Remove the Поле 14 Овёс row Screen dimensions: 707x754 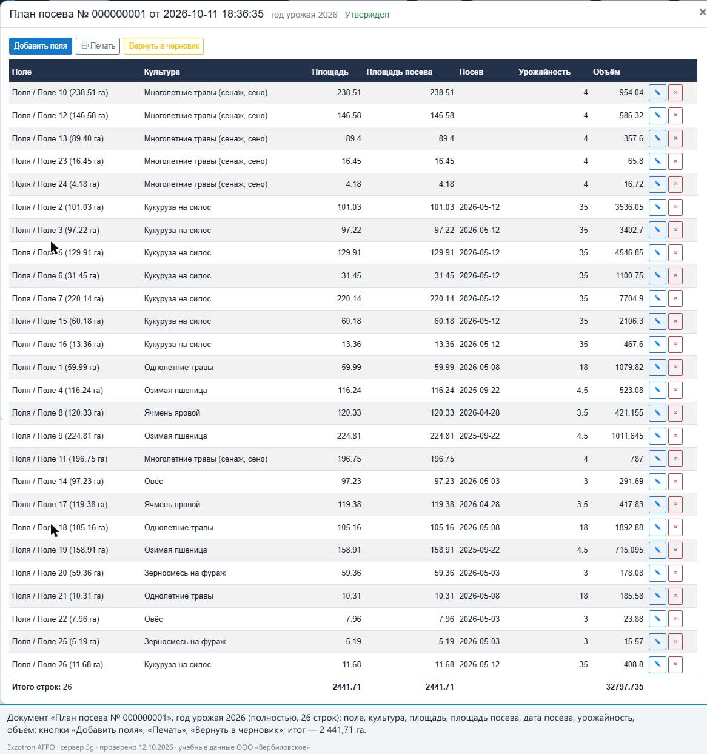[x=675, y=482]
